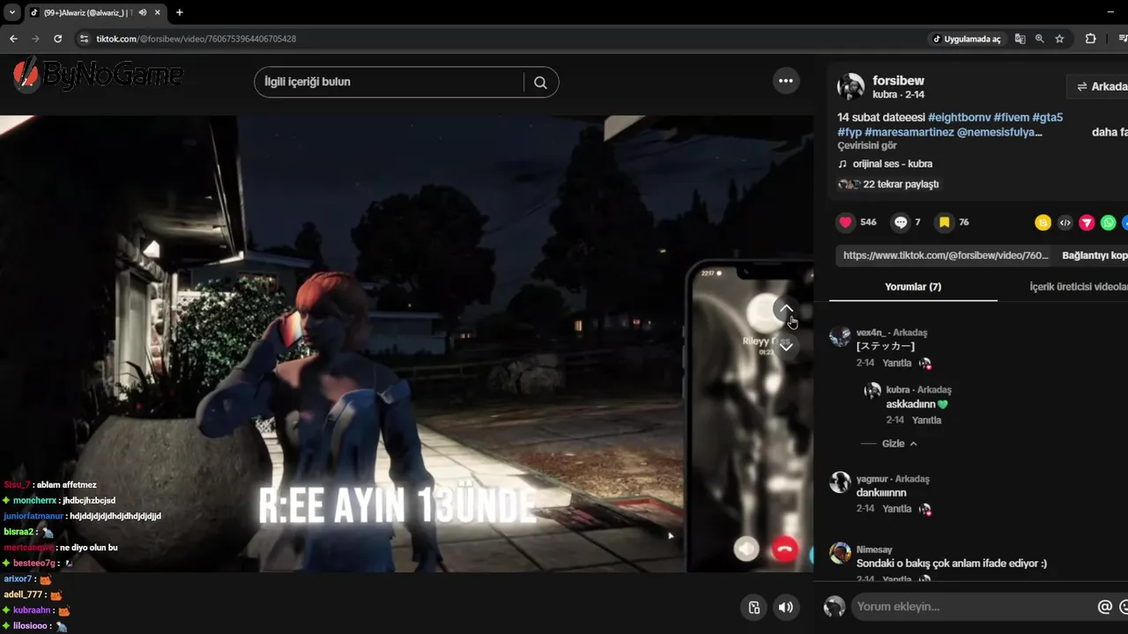Switch to 'Yorumlar (7)' tab
Viewport: 1128px width, 634px height.
(913, 287)
